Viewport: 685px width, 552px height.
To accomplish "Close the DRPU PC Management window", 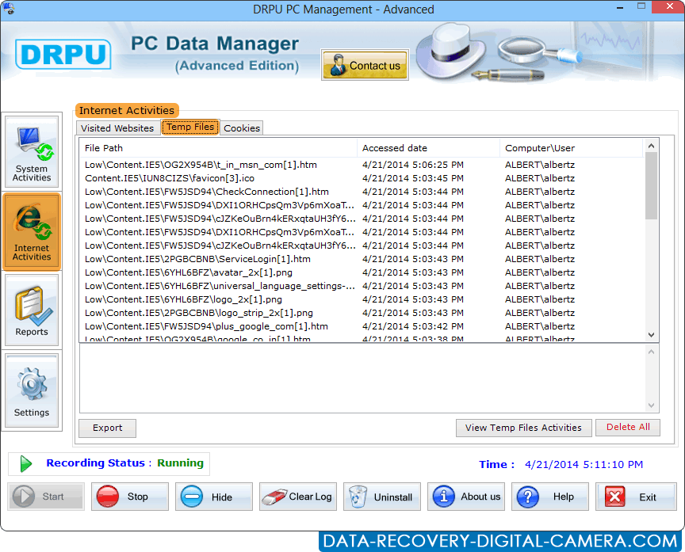I will pos(669,6).
